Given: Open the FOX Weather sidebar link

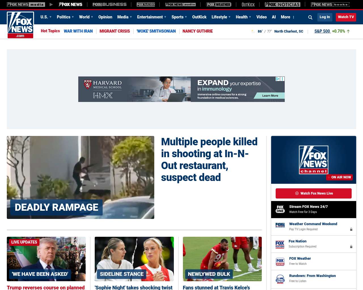Looking at the screenshot, I should (x=300, y=259).
